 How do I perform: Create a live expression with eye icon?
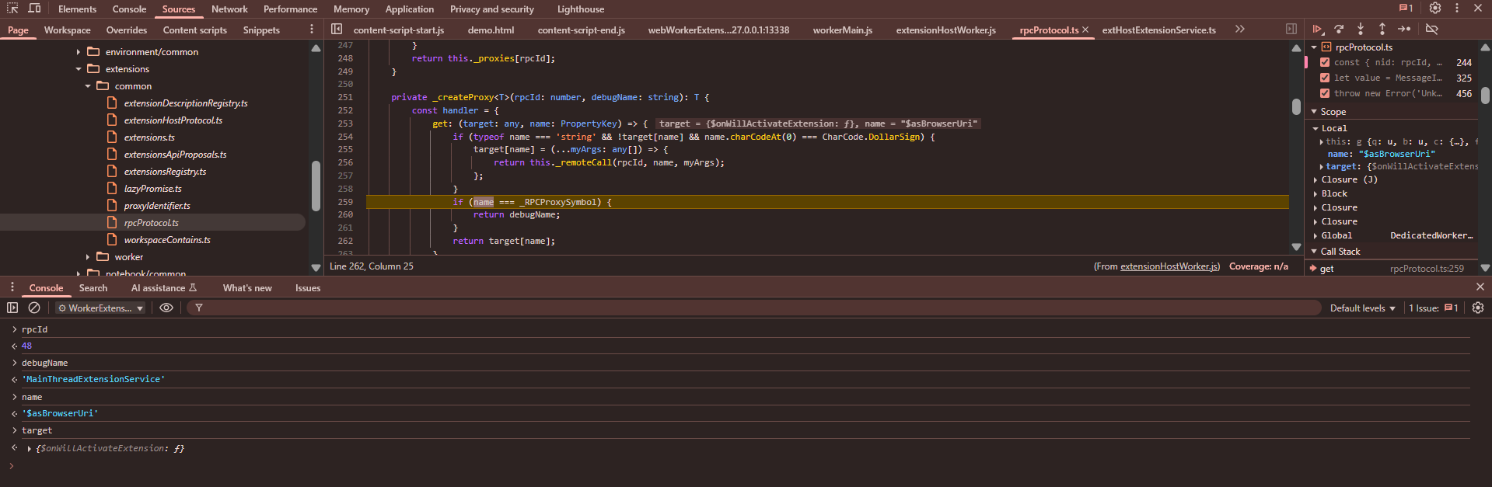166,308
